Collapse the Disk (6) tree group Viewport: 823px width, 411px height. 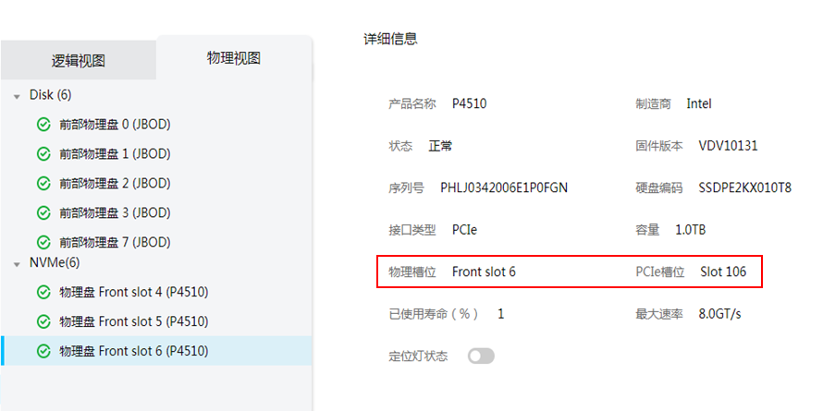click(x=18, y=96)
